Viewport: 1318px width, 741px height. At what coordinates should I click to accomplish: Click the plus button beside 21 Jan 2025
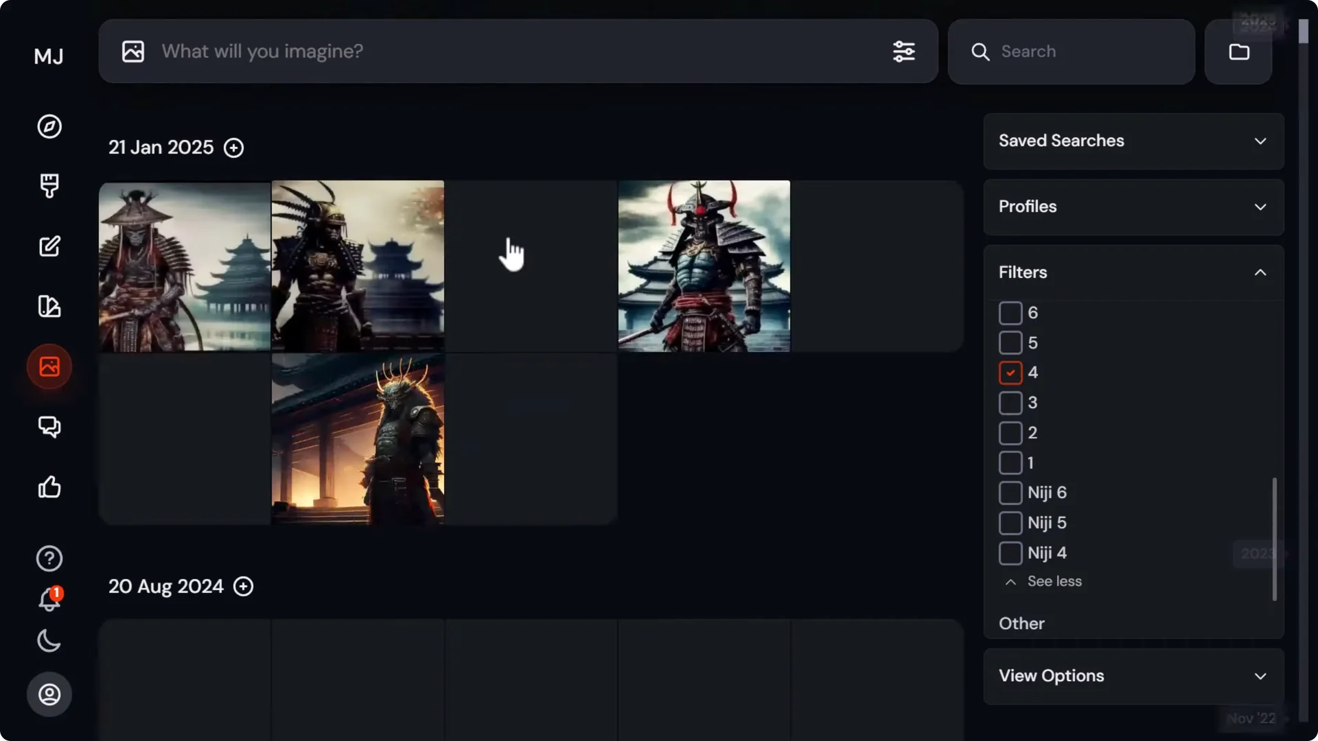pos(233,148)
